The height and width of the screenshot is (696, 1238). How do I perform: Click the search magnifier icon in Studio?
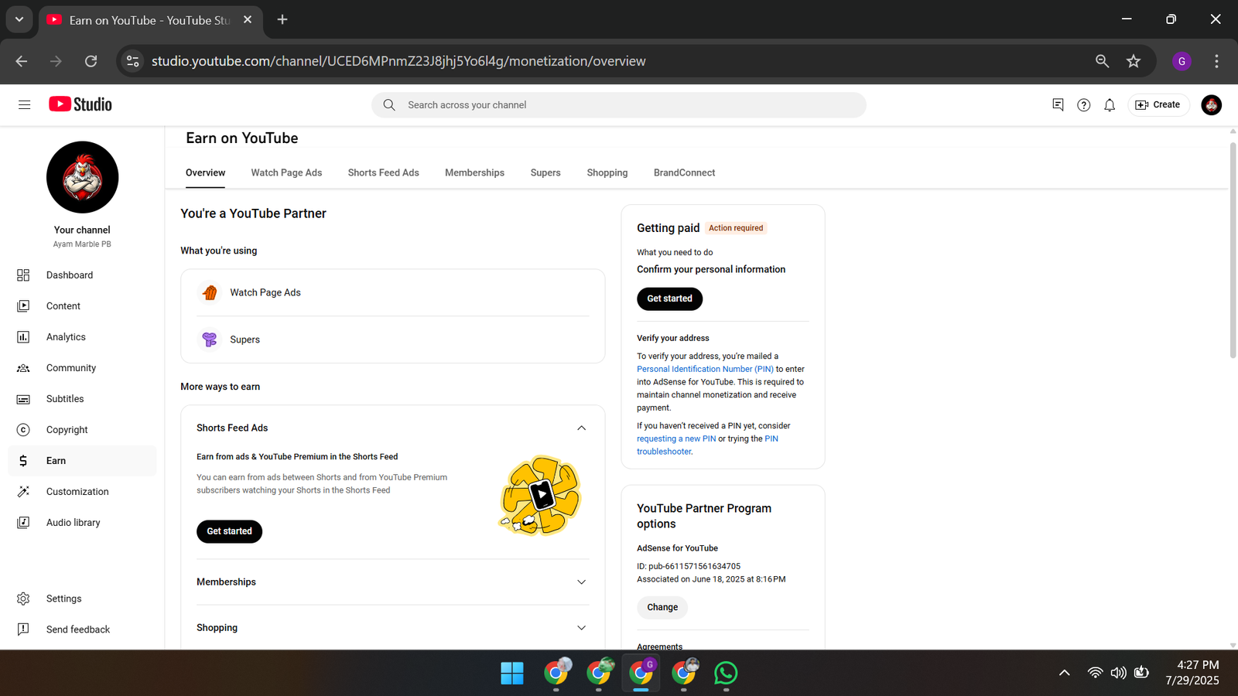click(389, 105)
